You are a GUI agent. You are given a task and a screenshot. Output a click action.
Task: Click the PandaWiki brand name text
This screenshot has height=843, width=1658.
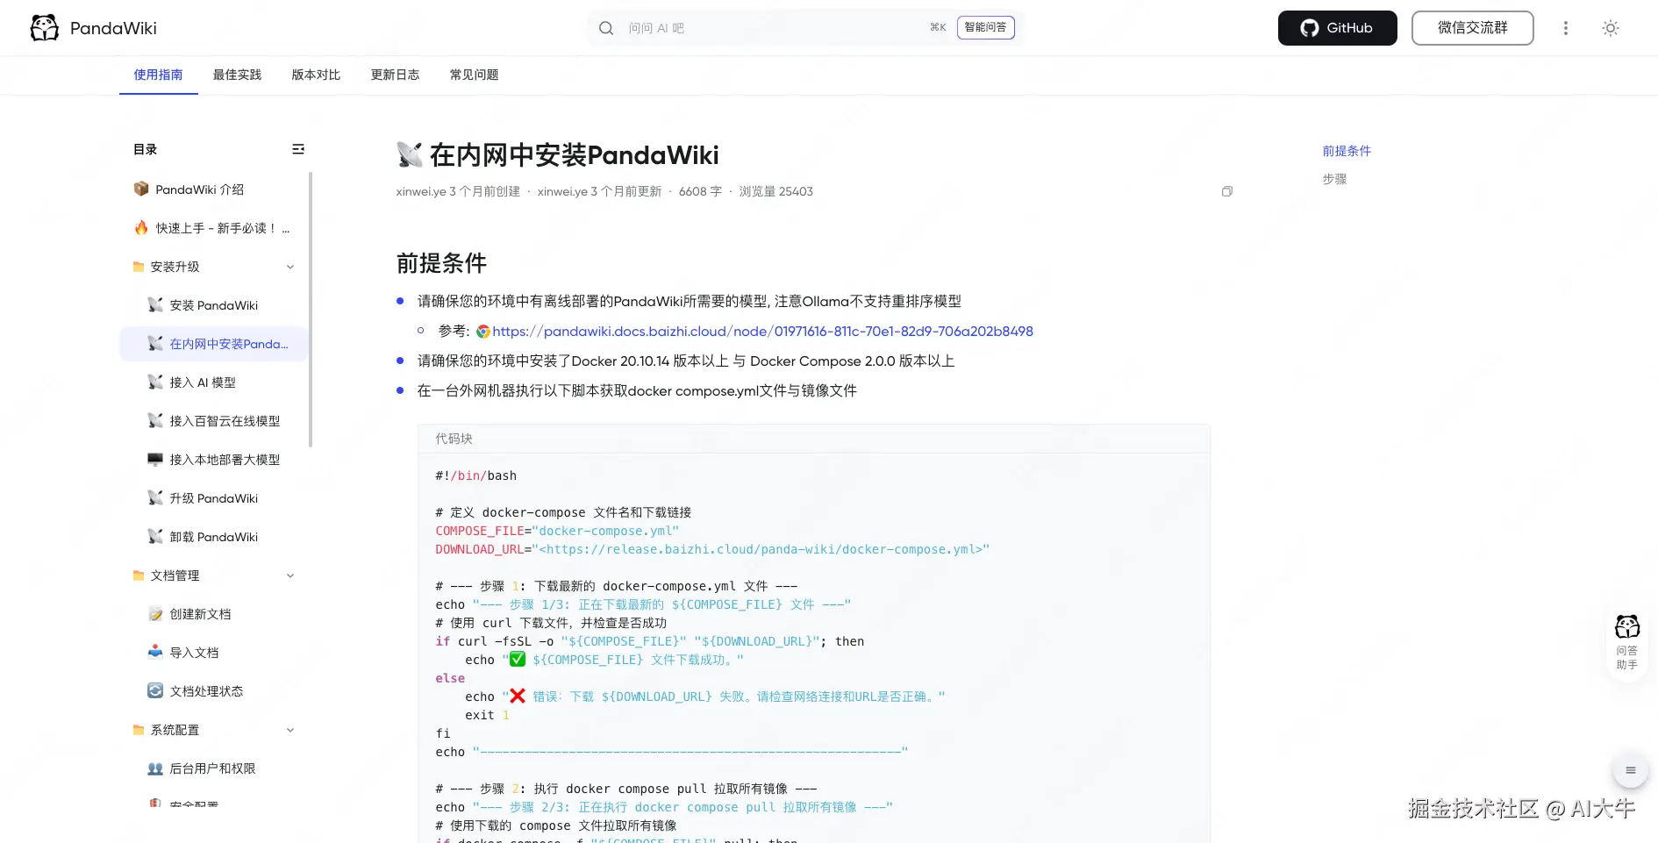click(x=113, y=28)
